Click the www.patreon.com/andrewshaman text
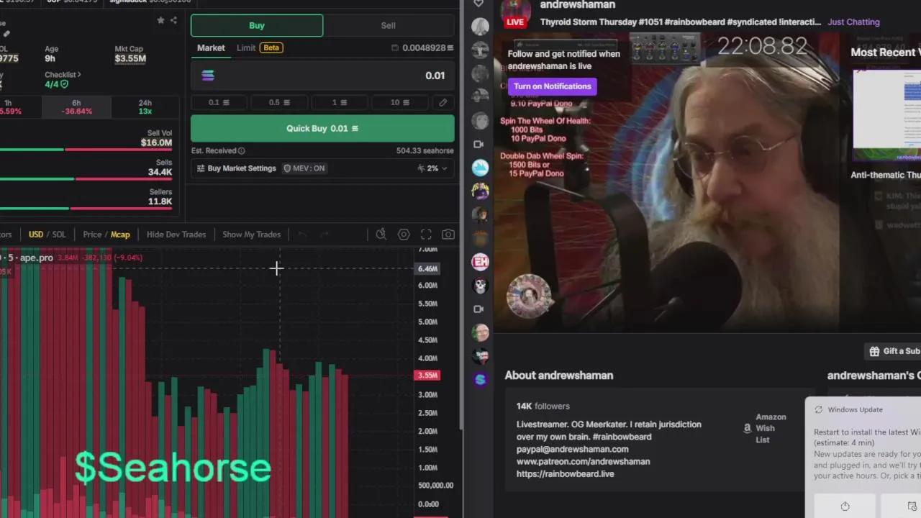The image size is (921, 518). click(x=583, y=461)
